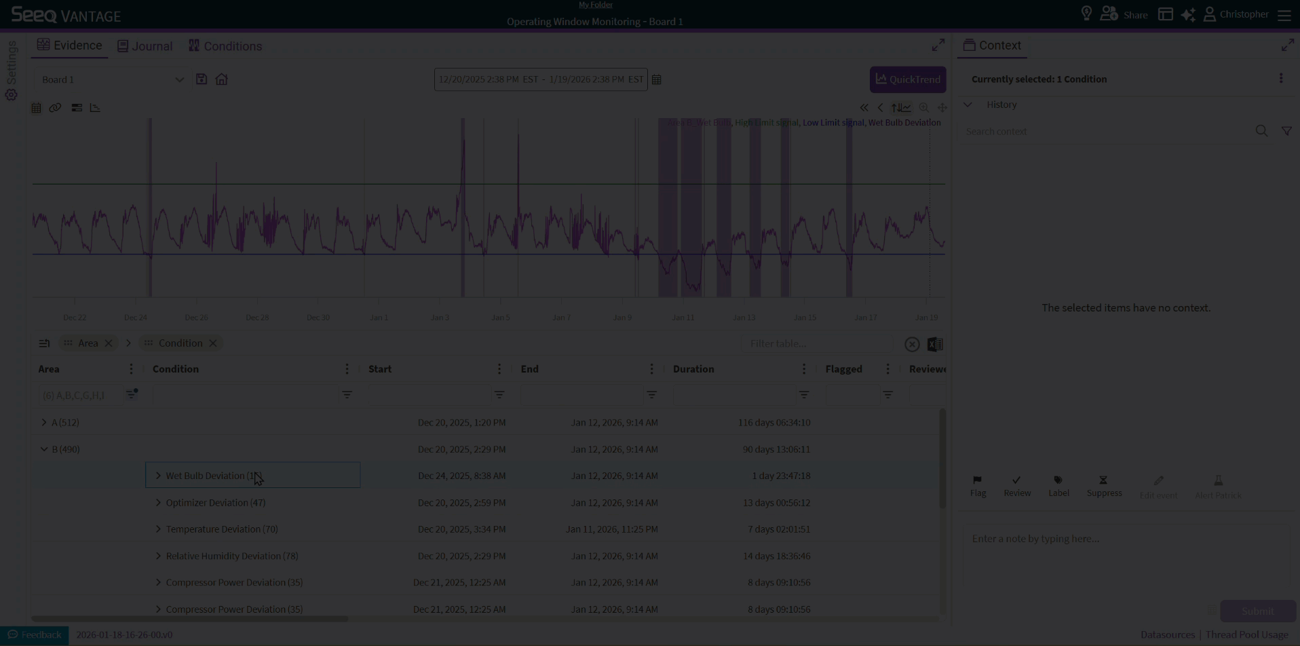Switch to the Journal tab
The width and height of the screenshot is (1300, 646).
(145, 46)
